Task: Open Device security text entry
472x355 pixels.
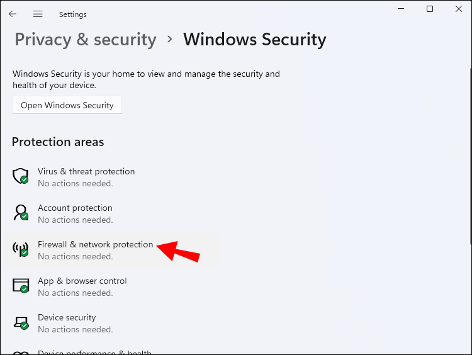Action: click(x=67, y=317)
